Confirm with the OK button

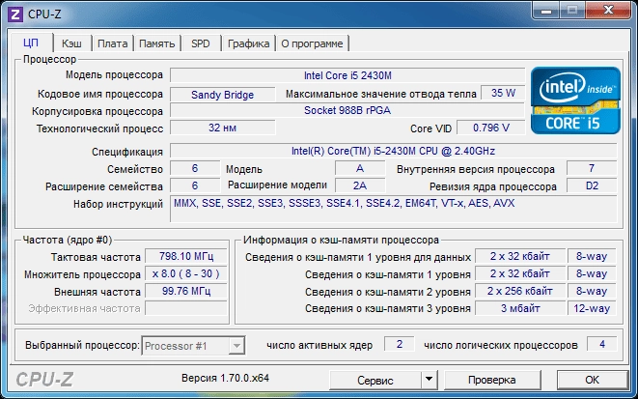tap(592, 380)
